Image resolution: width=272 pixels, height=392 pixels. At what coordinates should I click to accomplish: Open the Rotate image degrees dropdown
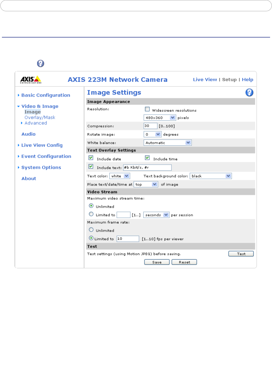tap(152, 134)
